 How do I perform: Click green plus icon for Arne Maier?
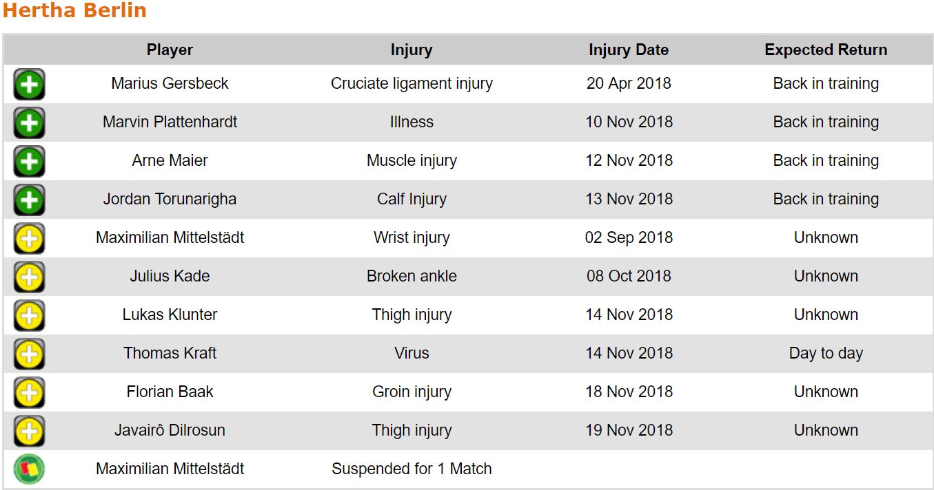click(x=29, y=162)
